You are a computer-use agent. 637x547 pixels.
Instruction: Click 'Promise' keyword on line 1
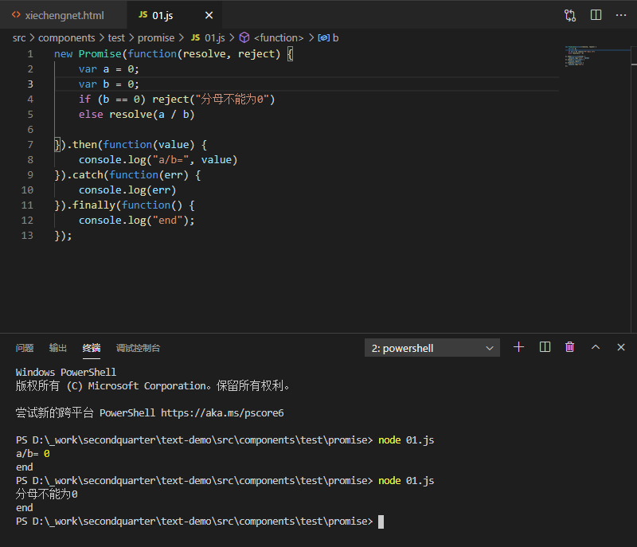[100, 54]
